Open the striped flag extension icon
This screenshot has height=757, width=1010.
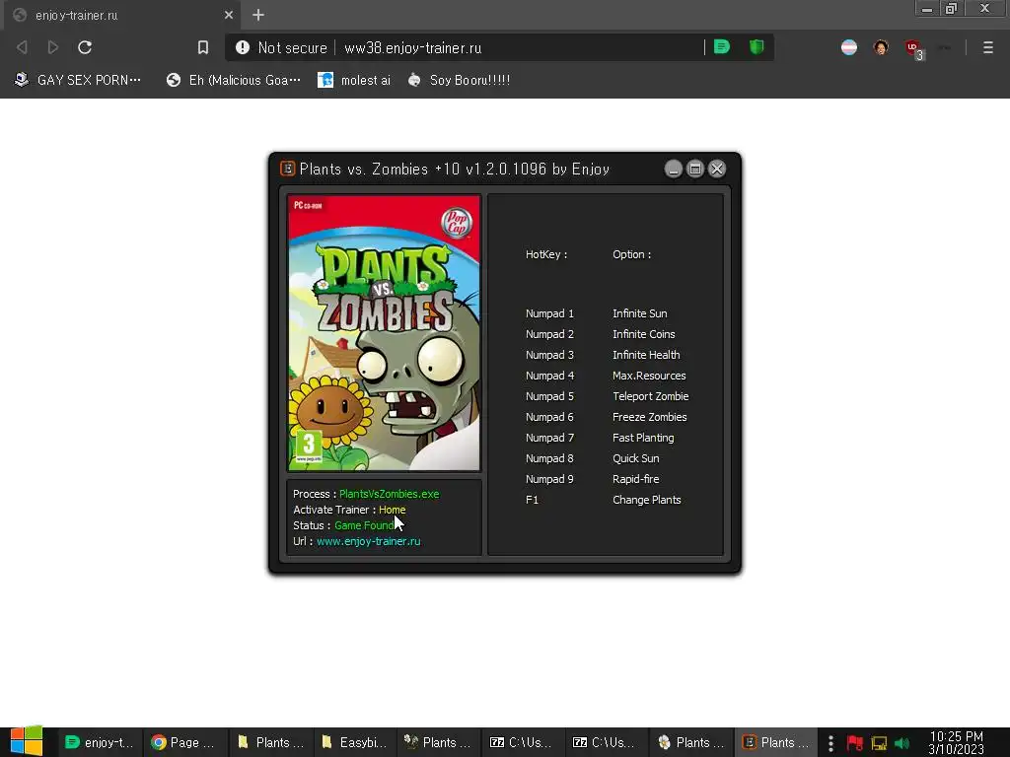click(849, 47)
